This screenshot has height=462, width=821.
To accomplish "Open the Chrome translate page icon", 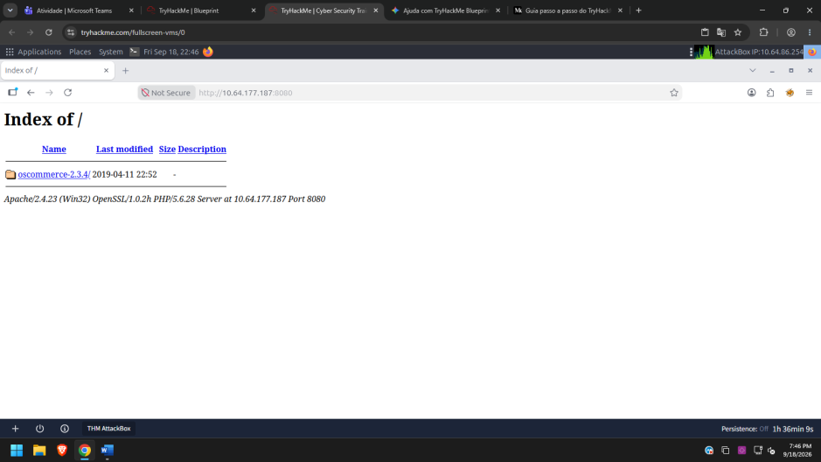I will coord(721,32).
